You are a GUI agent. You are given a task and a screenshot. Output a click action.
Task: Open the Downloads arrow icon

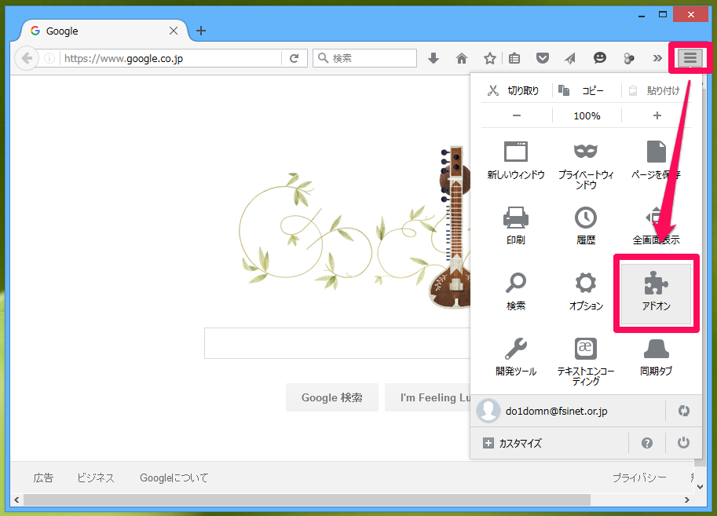pyautogui.click(x=433, y=58)
